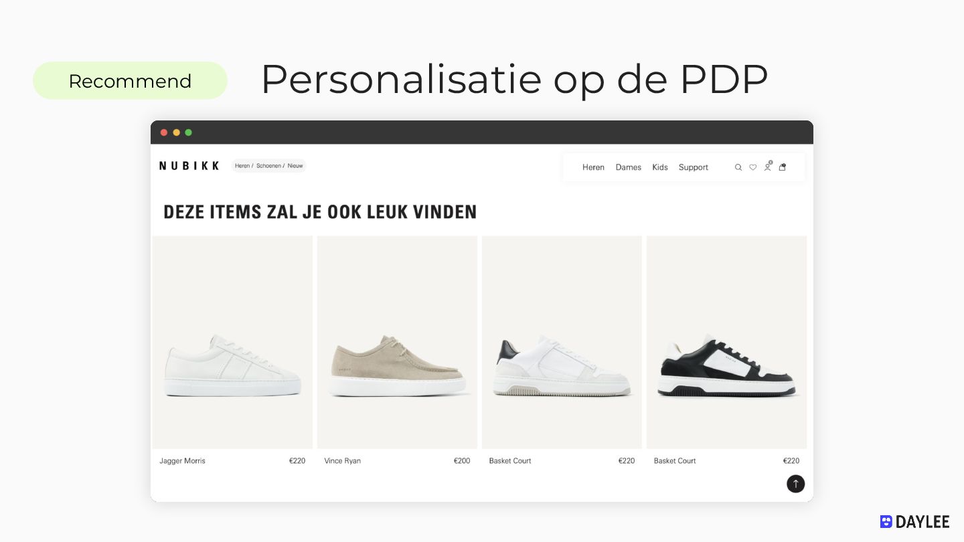The image size is (964, 542).
Task: Open the Heren menu
Action: [x=593, y=167]
